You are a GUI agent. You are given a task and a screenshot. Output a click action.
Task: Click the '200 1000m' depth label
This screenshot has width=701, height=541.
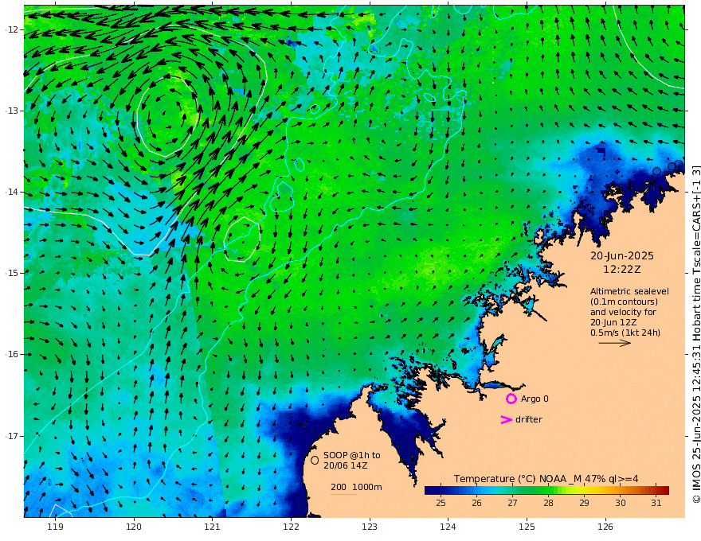pyautogui.click(x=356, y=487)
